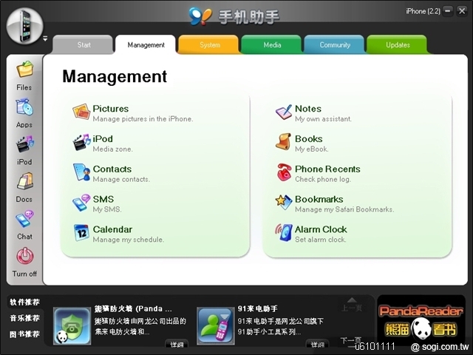The image size is (473, 355).
Task: Click 下一页 next page button
Action: 351,340
